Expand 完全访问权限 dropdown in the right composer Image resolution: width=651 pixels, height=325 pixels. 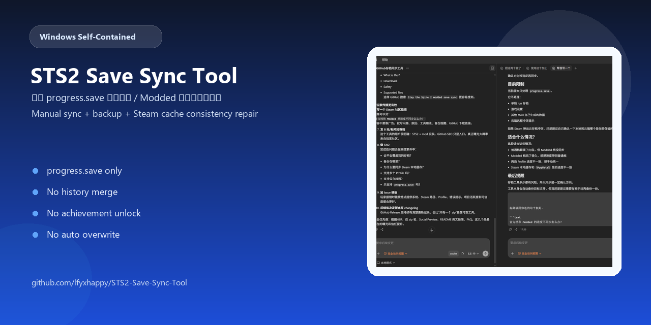click(x=529, y=253)
